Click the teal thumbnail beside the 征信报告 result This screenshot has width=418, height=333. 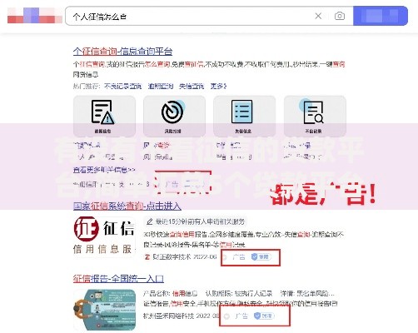coord(104,310)
